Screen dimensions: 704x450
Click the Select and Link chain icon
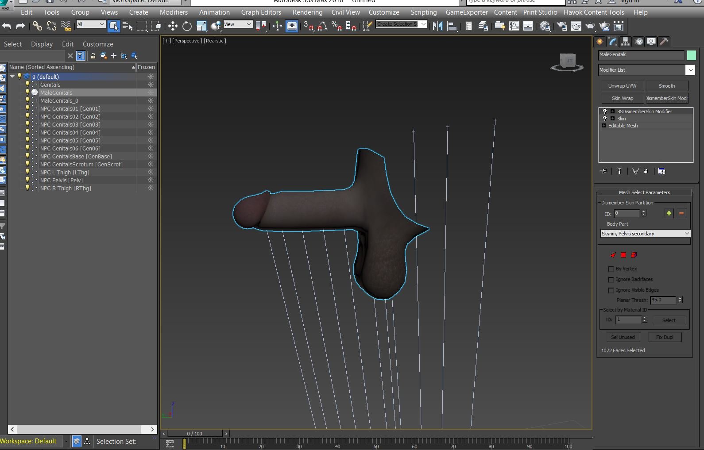37,26
